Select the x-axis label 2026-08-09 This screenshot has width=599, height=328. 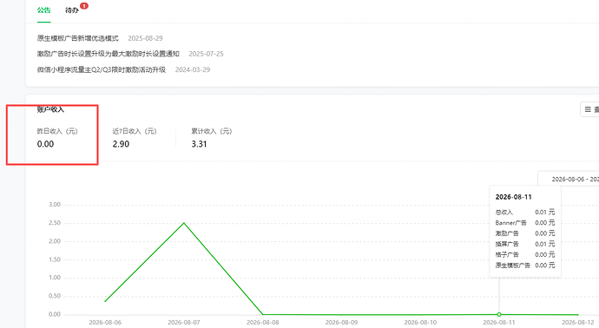[x=341, y=323]
